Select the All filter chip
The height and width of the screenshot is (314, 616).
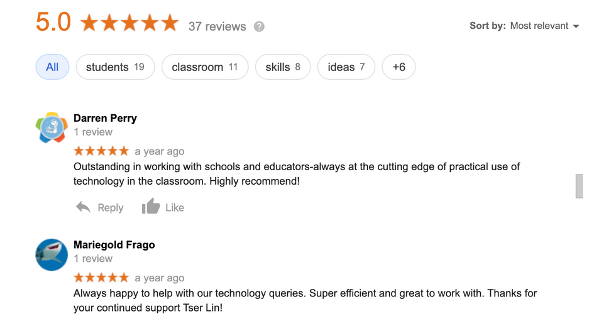(52, 67)
